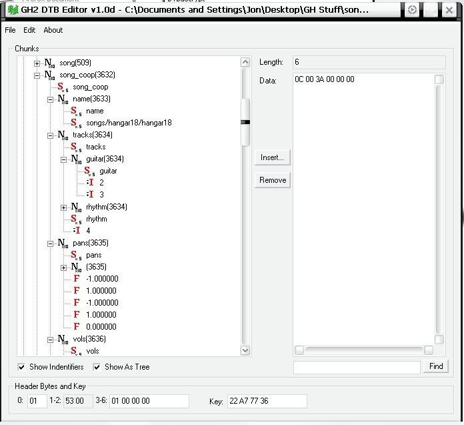Click the node icon beside rhythm(3634)
Viewport: 464px width, 425px height.
76,207
